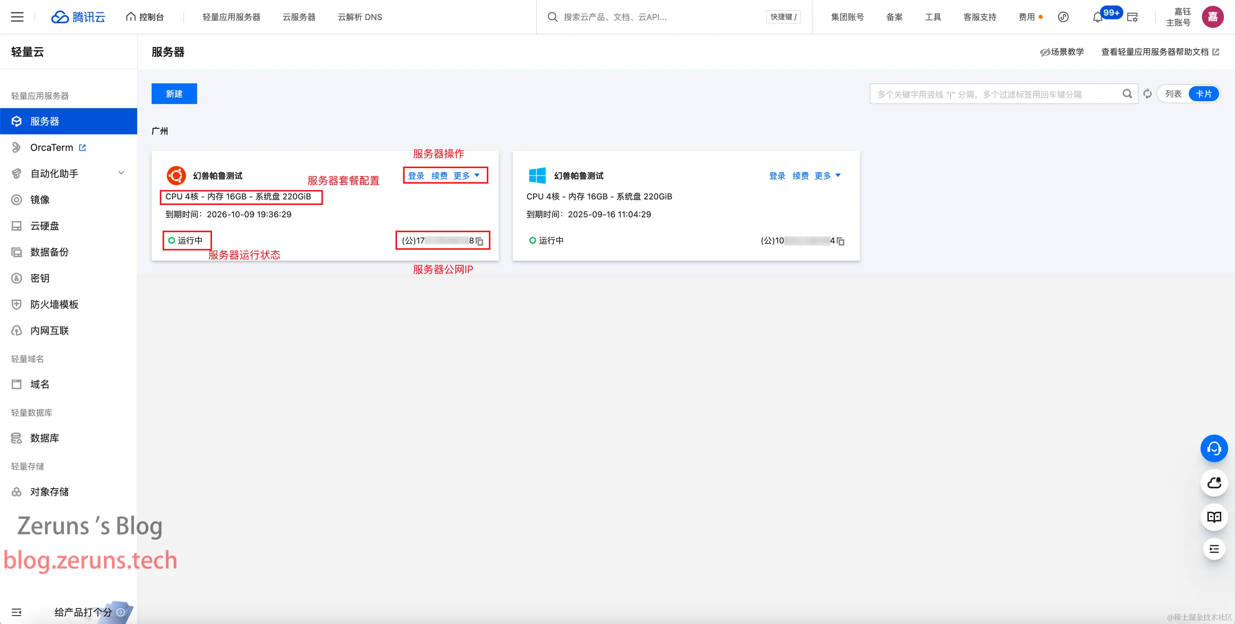The image size is (1235, 624).
Task: Switch to 卡片 card view
Action: pyautogui.click(x=1204, y=94)
